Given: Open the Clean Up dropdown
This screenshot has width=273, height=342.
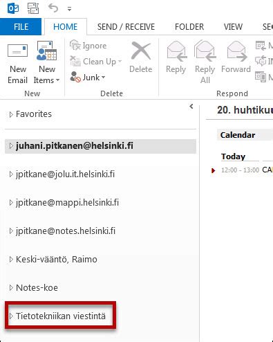Looking at the screenshot, I should (x=96, y=61).
